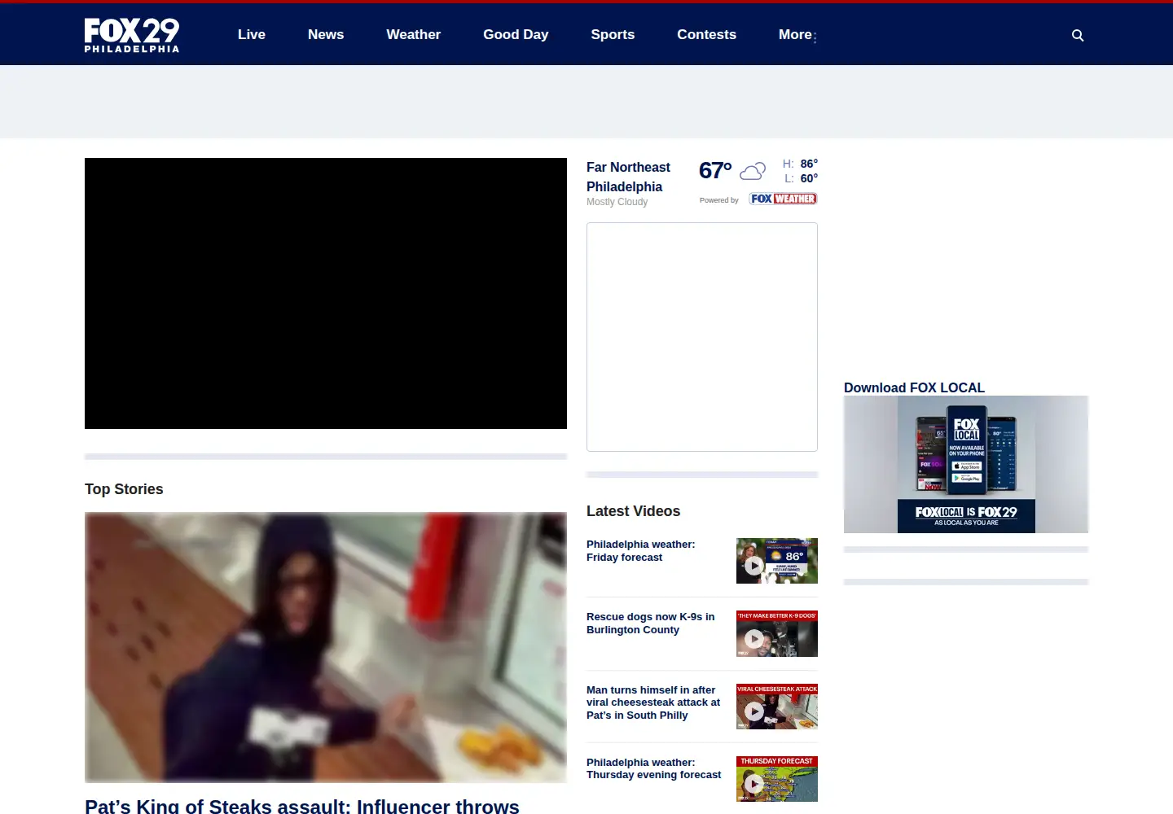Open the Download FOX LOCAL heading
The width and height of the screenshot is (1173, 814).
pos(914,387)
